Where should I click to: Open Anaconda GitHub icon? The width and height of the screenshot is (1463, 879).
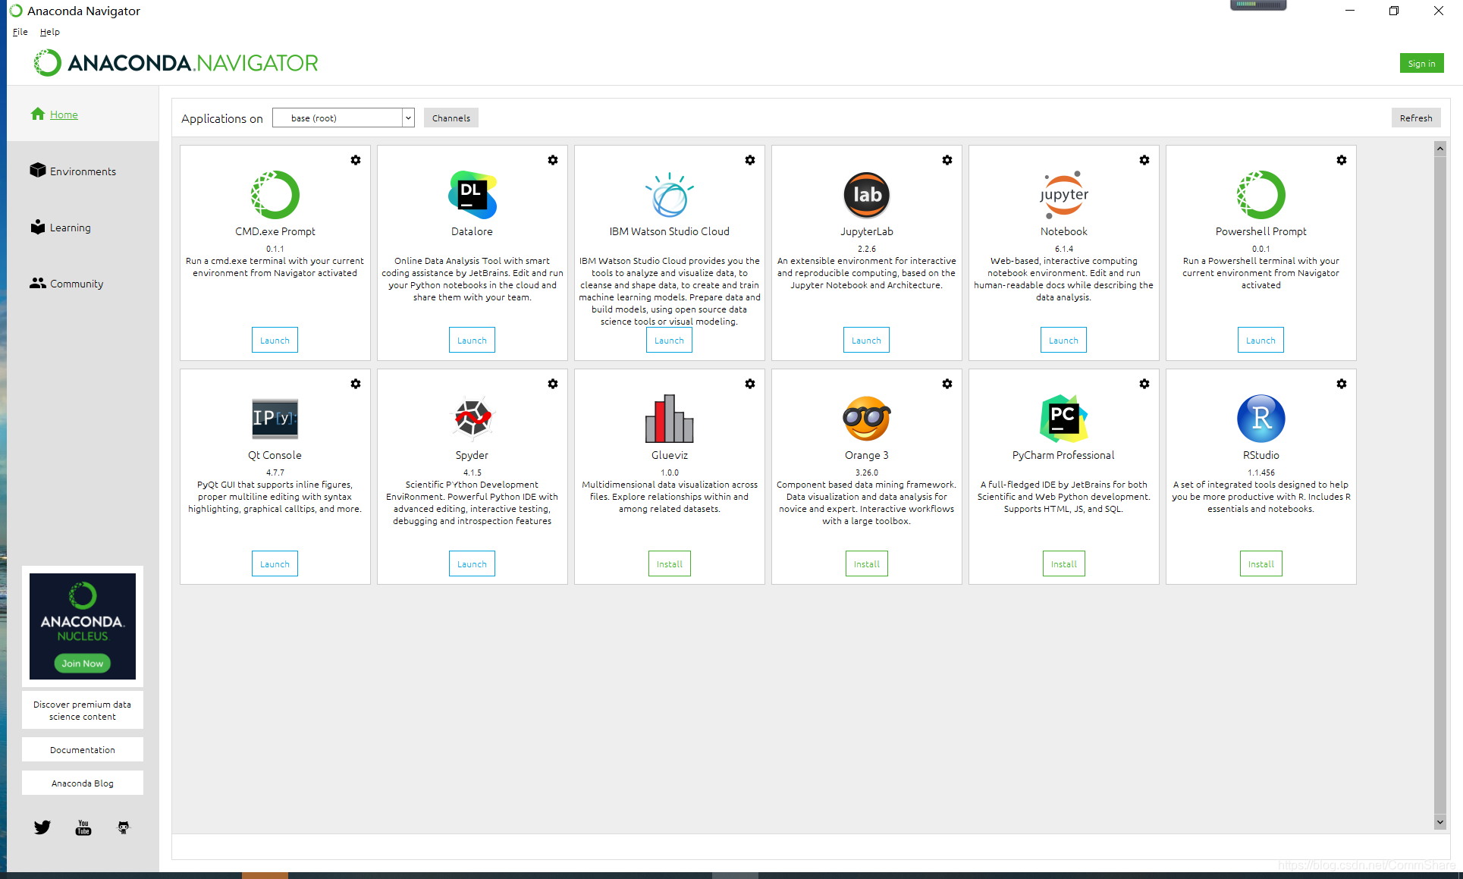(x=124, y=827)
